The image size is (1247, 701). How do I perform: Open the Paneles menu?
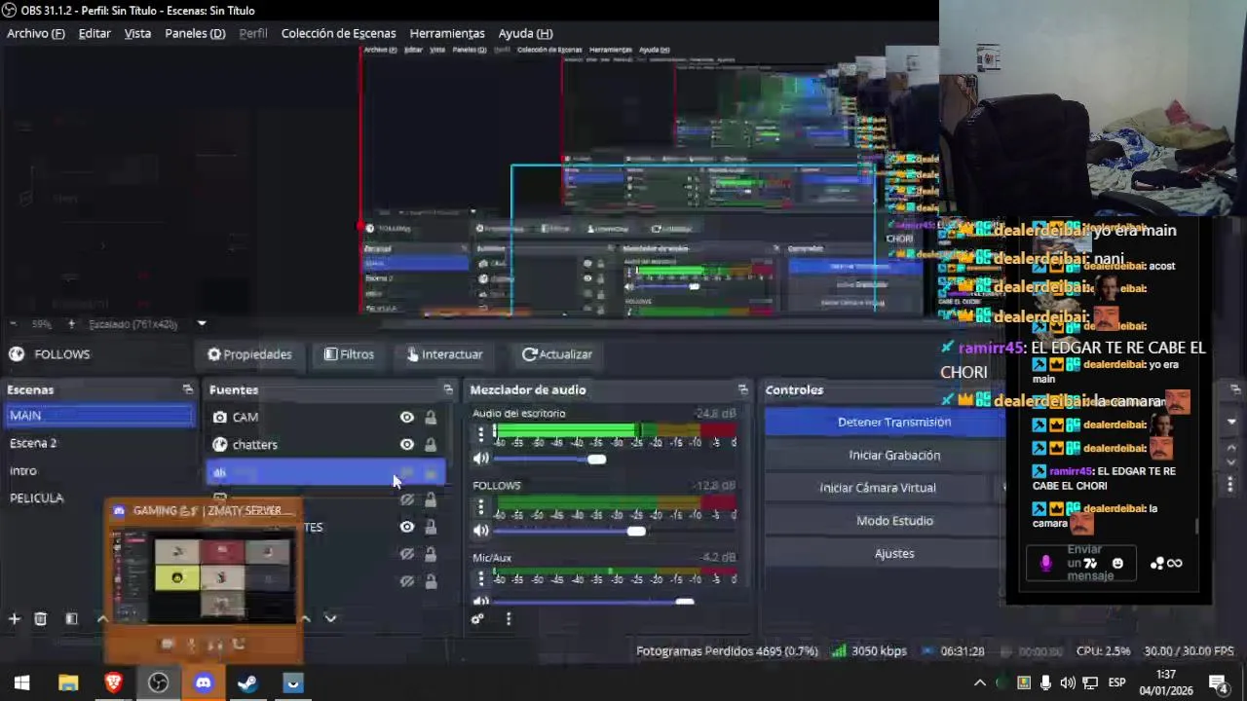(195, 33)
